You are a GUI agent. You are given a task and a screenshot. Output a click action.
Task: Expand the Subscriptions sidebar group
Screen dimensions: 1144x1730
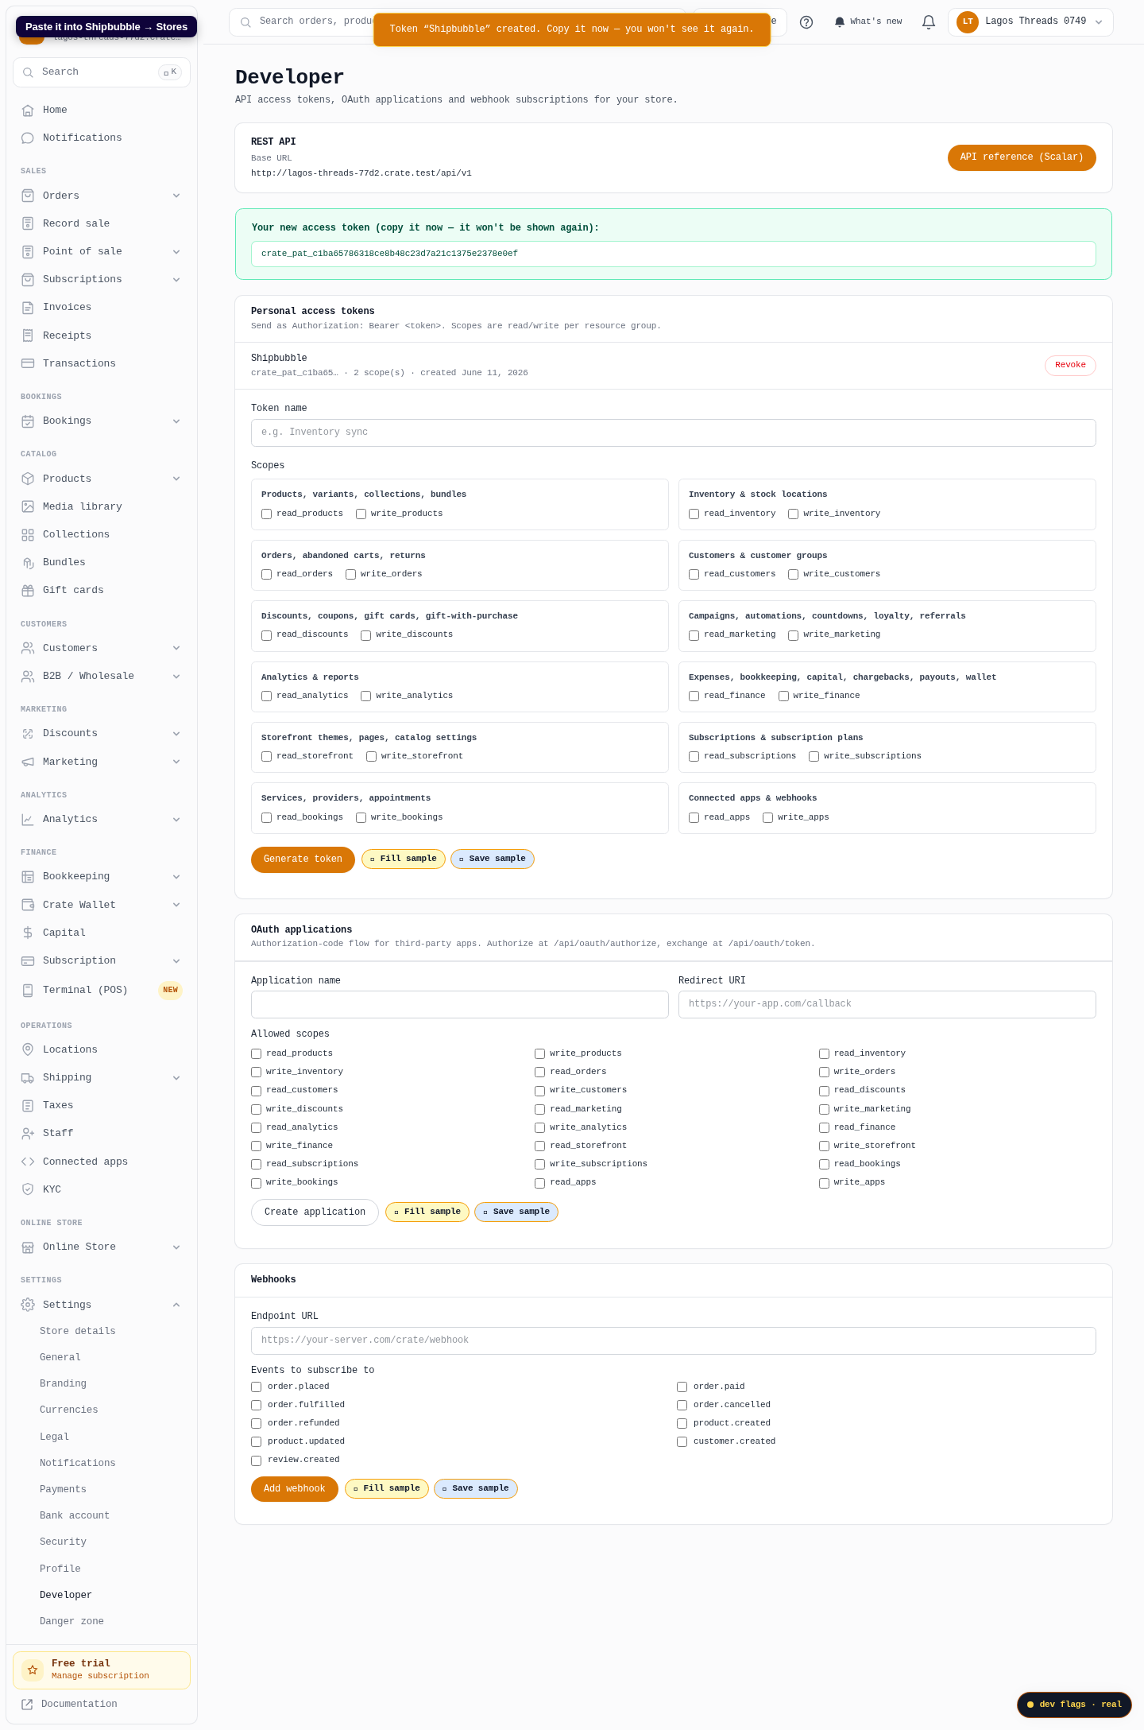click(176, 280)
